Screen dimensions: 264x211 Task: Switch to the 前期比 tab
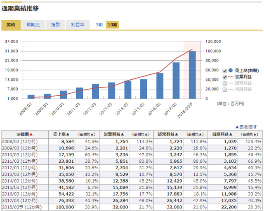(x=33, y=25)
